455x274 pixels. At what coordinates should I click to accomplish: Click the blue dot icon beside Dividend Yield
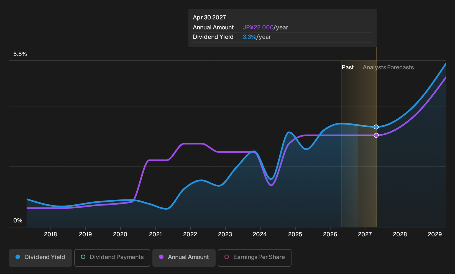click(x=18, y=257)
